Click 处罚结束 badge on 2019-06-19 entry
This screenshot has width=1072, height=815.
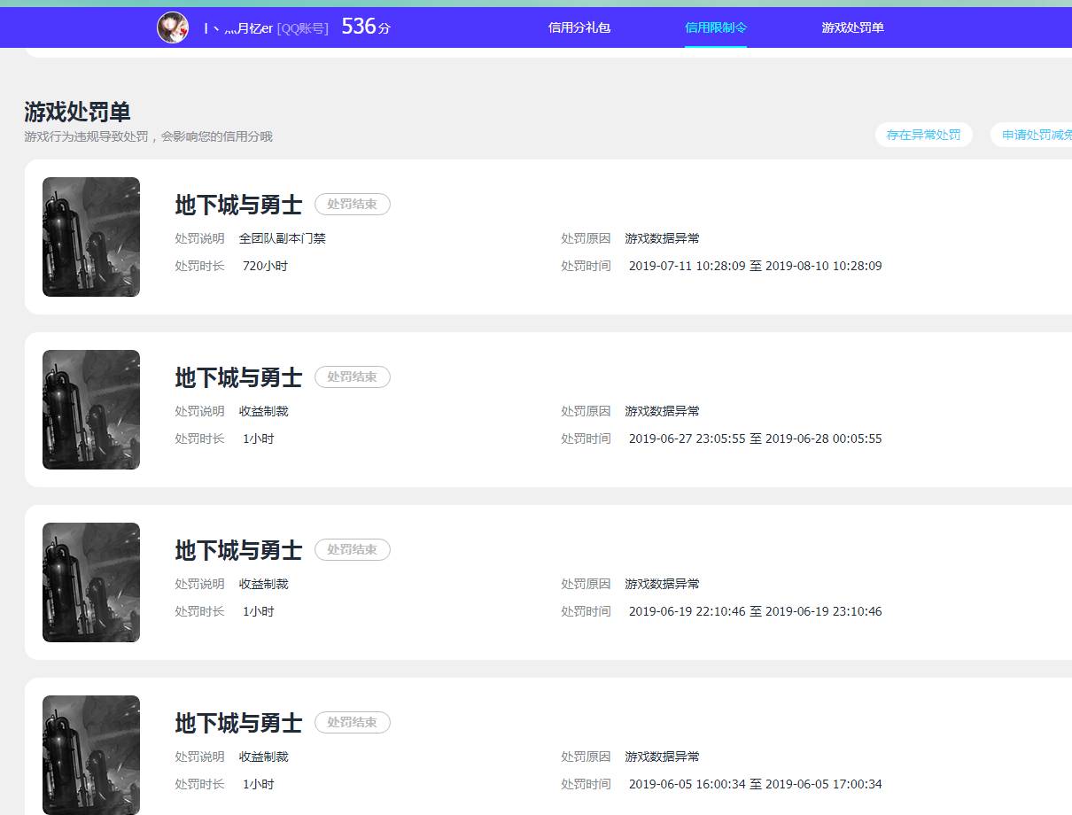352,550
